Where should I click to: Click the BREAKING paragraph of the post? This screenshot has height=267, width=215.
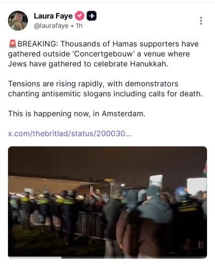click(103, 54)
